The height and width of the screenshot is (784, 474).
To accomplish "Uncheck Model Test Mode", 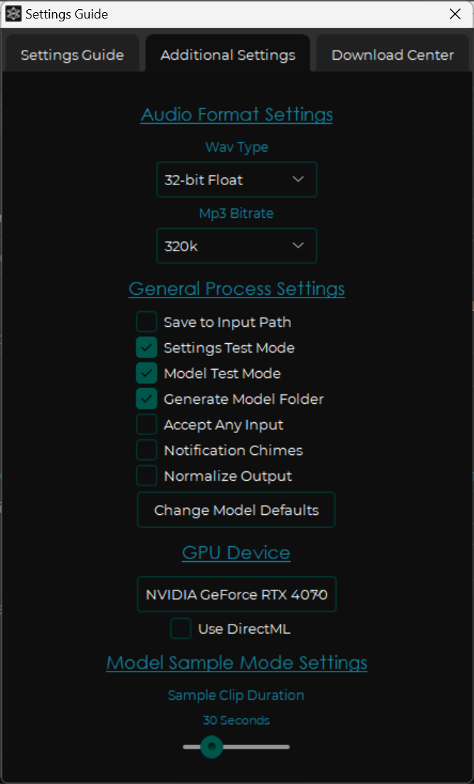I will 146,372.
